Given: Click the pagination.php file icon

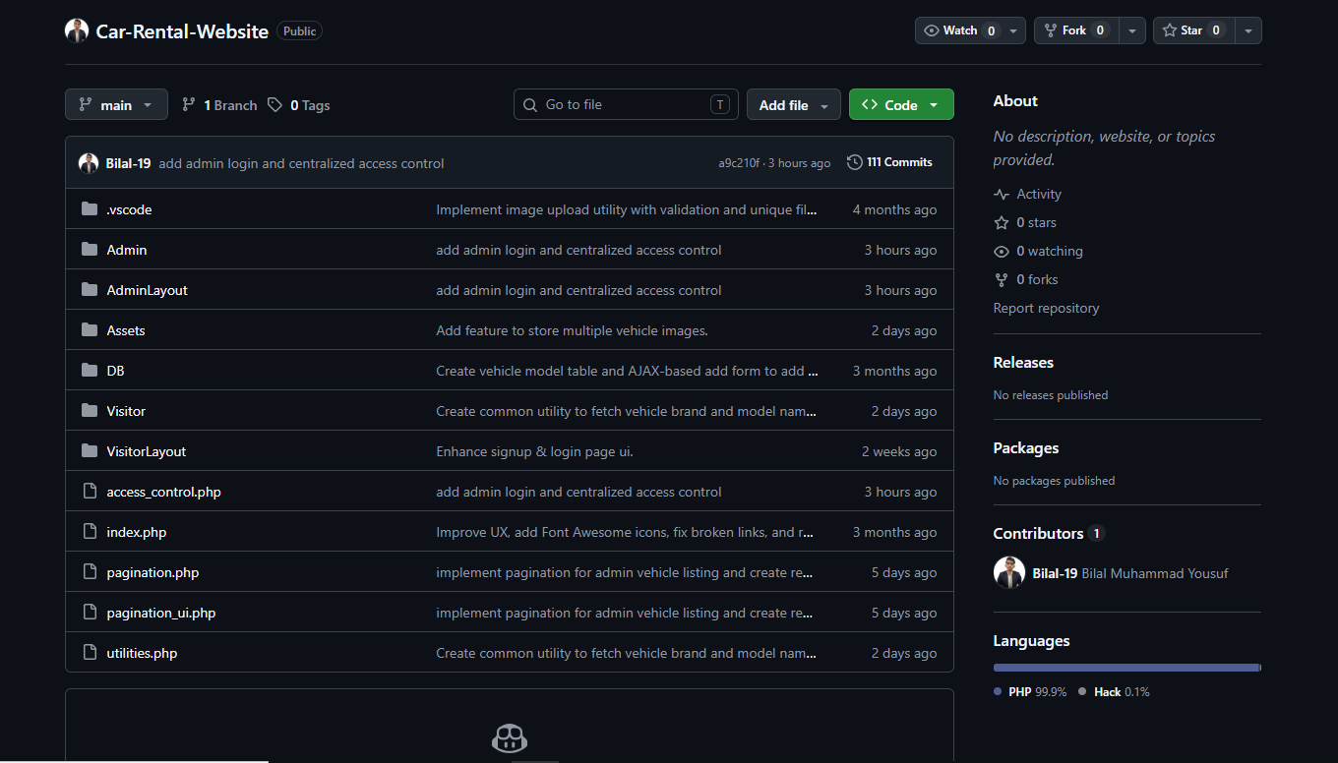Looking at the screenshot, I should (x=90, y=572).
